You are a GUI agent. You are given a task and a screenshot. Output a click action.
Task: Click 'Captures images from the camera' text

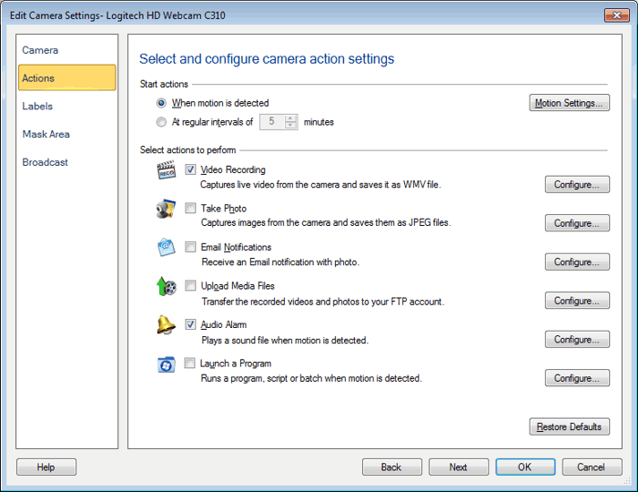(x=326, y=222)
